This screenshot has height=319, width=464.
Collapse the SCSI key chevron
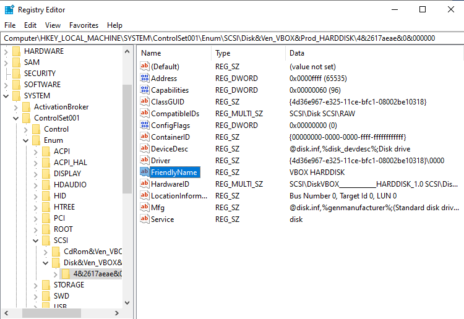35,240
